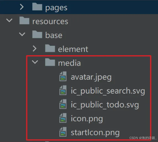The image size is (158, 142).
Task: Click the element folder icon
Action: point(50,48)
